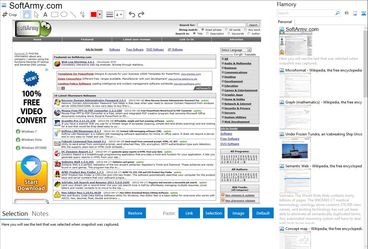Open the Latest user reviews menu
The image size is (368, 249).
[137, 39]
